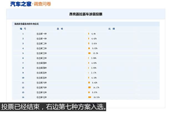Click the orange bar beside 9.02%
172x114 pixels.
click(89, 48)
